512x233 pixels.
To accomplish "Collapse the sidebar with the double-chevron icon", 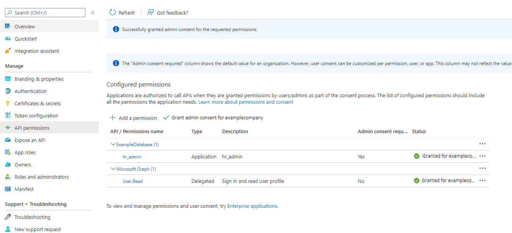I will click(x=92, y=12).
